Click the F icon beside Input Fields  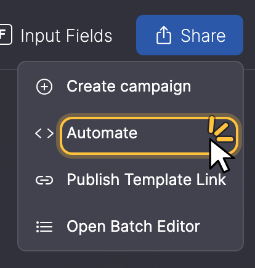pyautogui.click(x=6, y=34)
